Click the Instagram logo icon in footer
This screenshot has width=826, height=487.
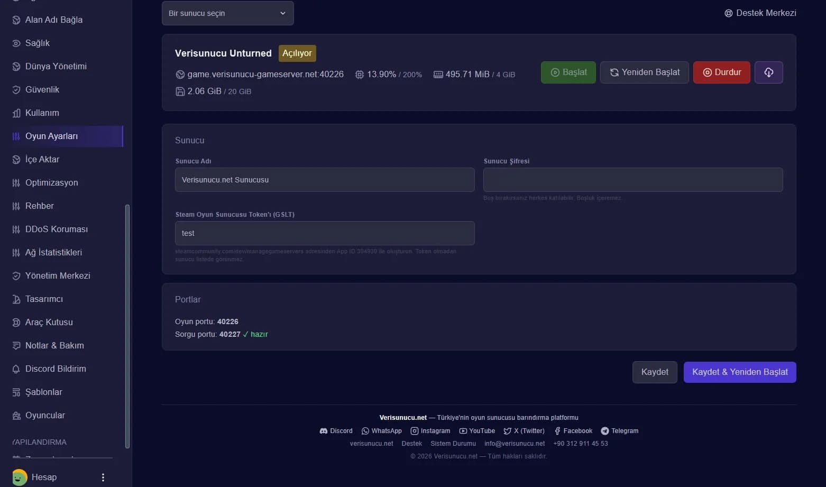pos(415,431)
